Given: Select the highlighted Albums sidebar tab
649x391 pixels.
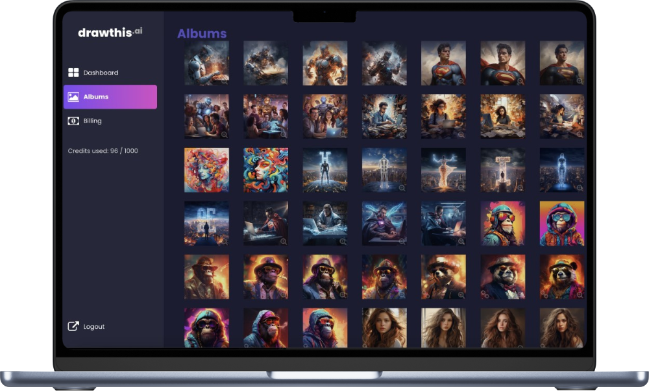Looking at the screenshot, I should pyautogui.click(x=110, y=97).
